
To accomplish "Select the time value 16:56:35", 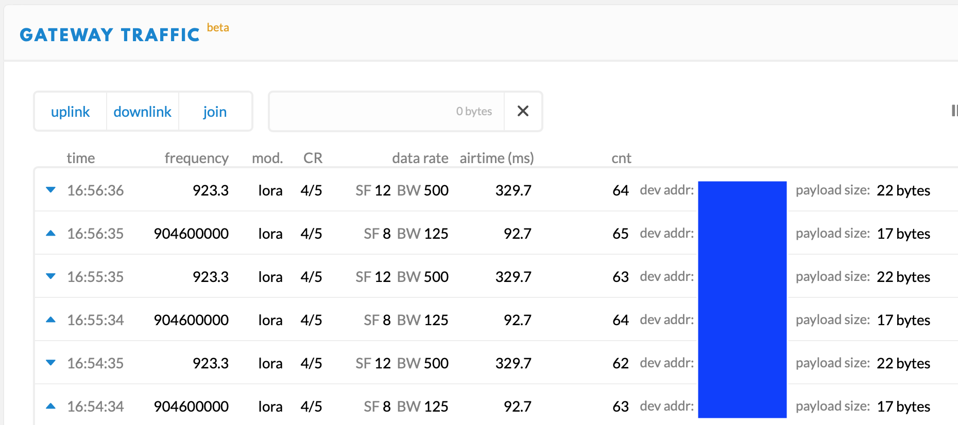I will point(95,234).
